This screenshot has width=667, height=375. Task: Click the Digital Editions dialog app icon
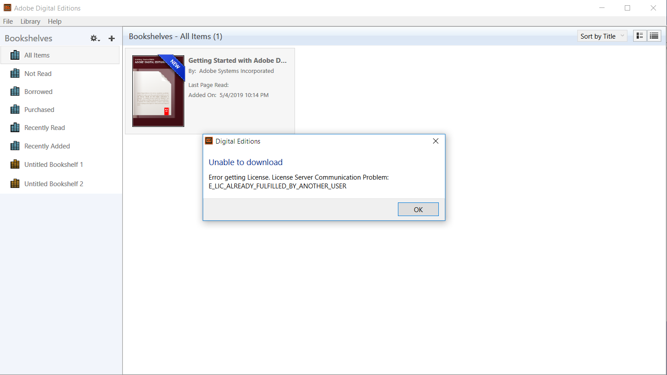(209, 141)
